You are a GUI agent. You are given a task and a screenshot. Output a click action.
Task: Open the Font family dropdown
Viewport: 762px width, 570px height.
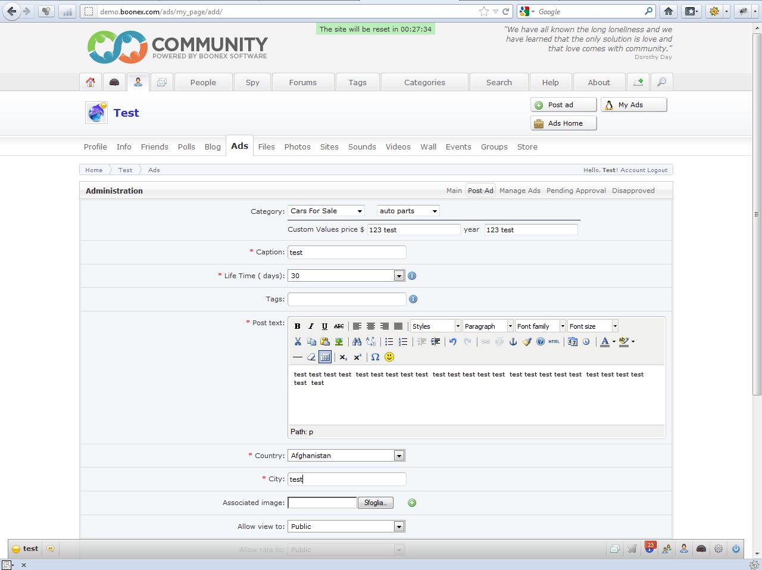coord(541,326)
